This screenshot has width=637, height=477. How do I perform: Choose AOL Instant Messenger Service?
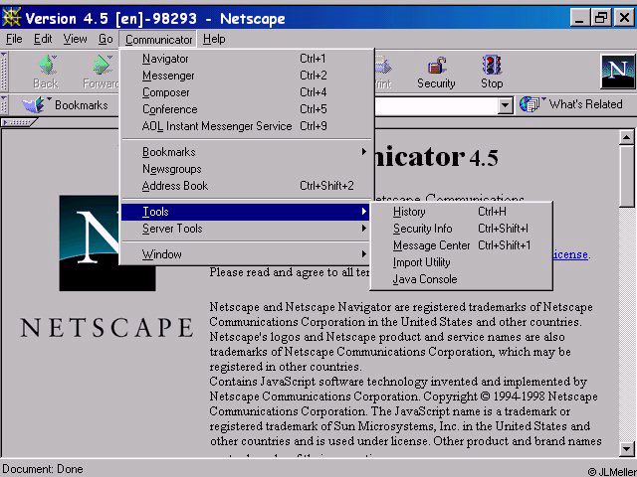point(246,126)
